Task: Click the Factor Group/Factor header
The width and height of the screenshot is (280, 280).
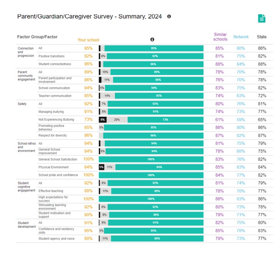Action: click(37, 37)
